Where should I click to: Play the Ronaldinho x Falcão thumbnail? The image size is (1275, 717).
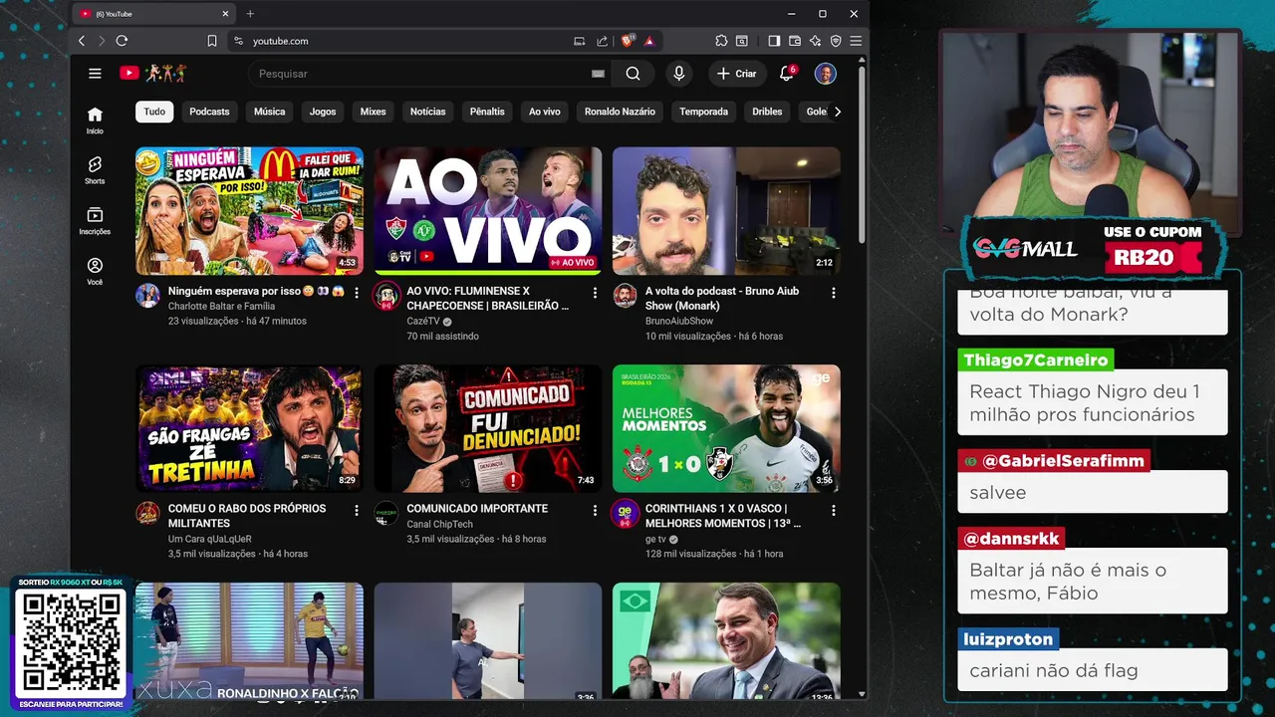[249, 641]
